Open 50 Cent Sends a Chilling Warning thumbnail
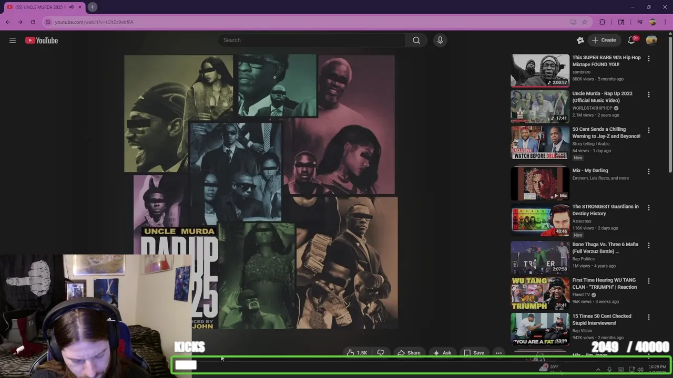Screen dimensions: 673x378 [540, 142]
